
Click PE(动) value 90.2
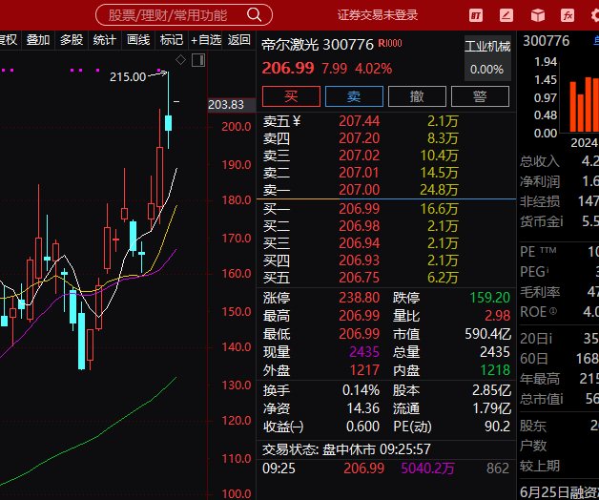(497, 427)
